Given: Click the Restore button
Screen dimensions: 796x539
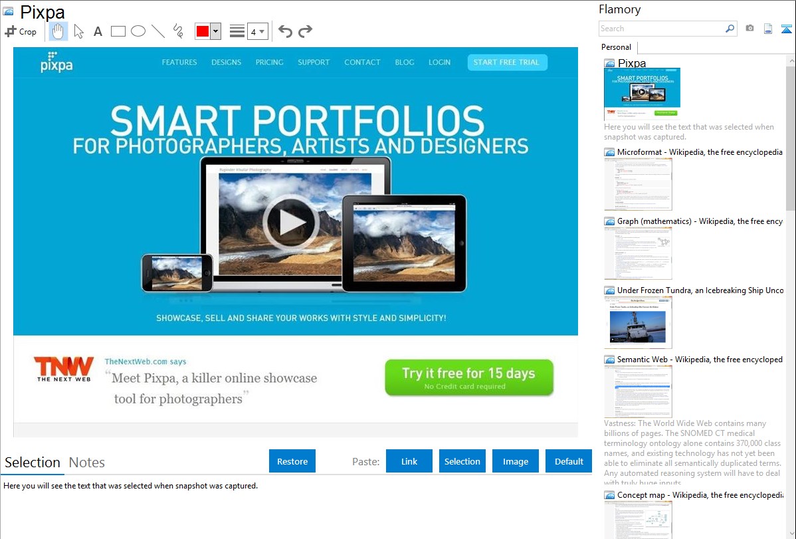Looking at the screenshot, I should 292,461.
